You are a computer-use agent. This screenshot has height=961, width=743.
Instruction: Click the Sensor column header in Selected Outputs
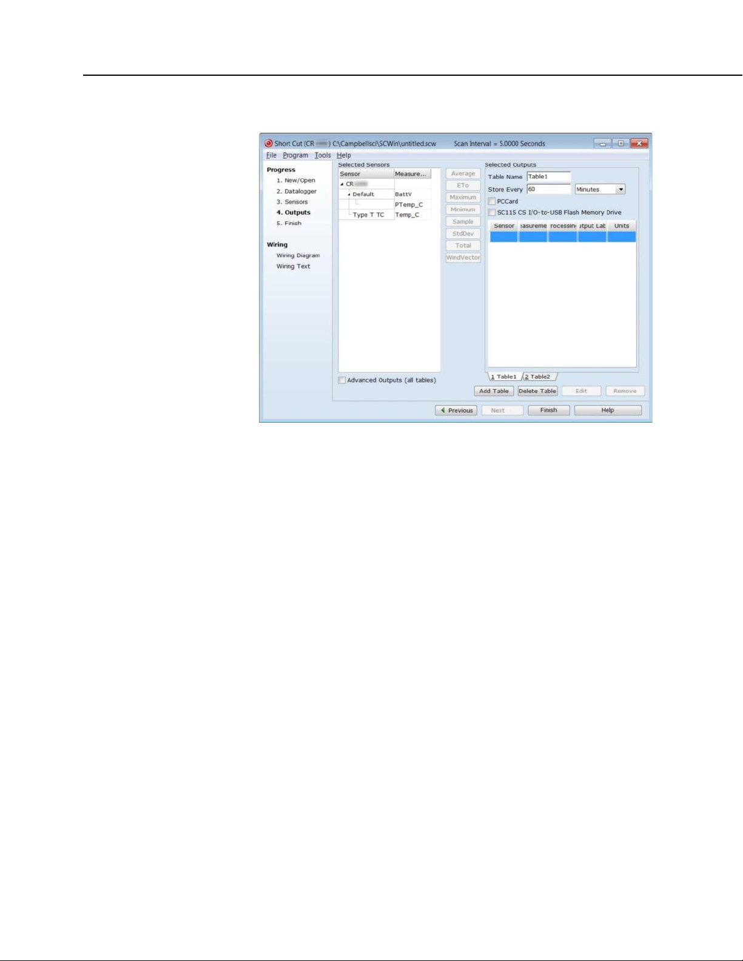click(504, 226)
